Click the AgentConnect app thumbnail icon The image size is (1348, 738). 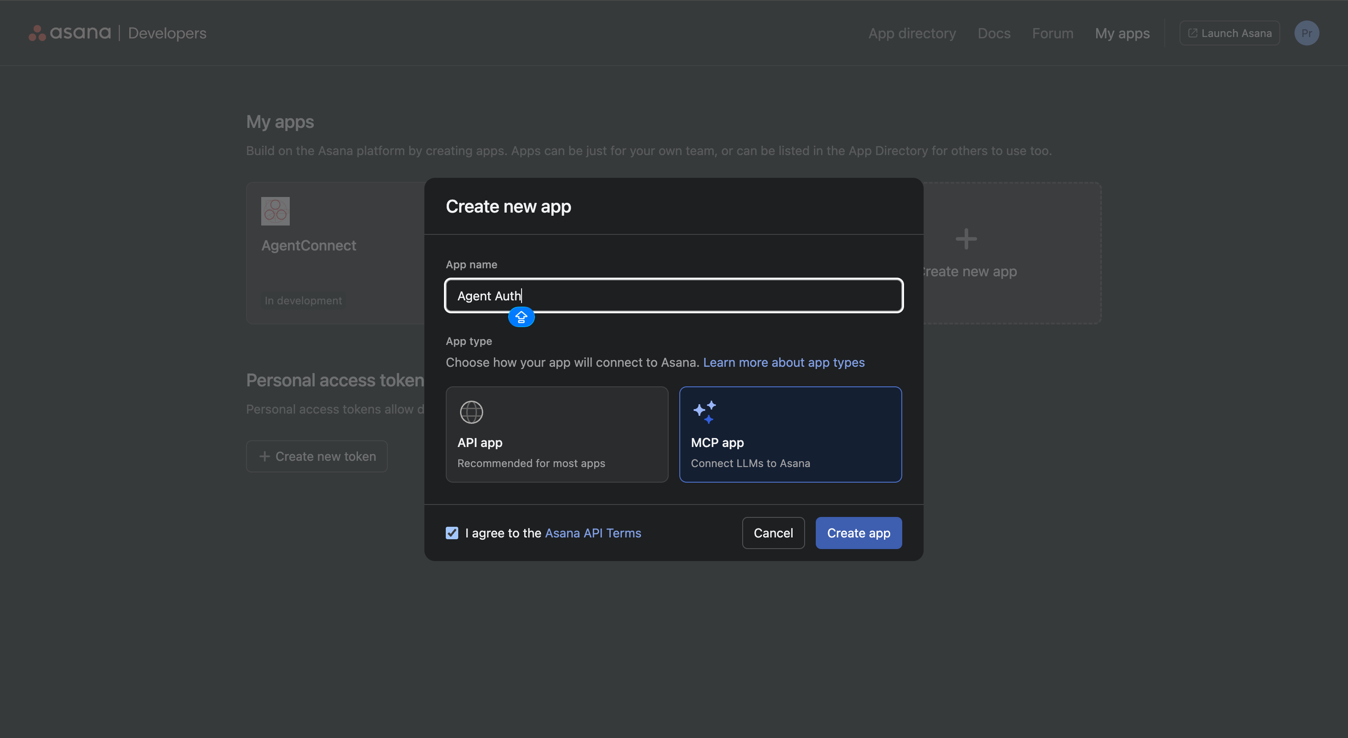(275, 211)
